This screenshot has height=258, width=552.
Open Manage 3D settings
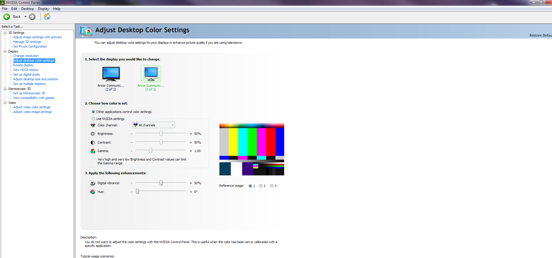coord(27,42)
